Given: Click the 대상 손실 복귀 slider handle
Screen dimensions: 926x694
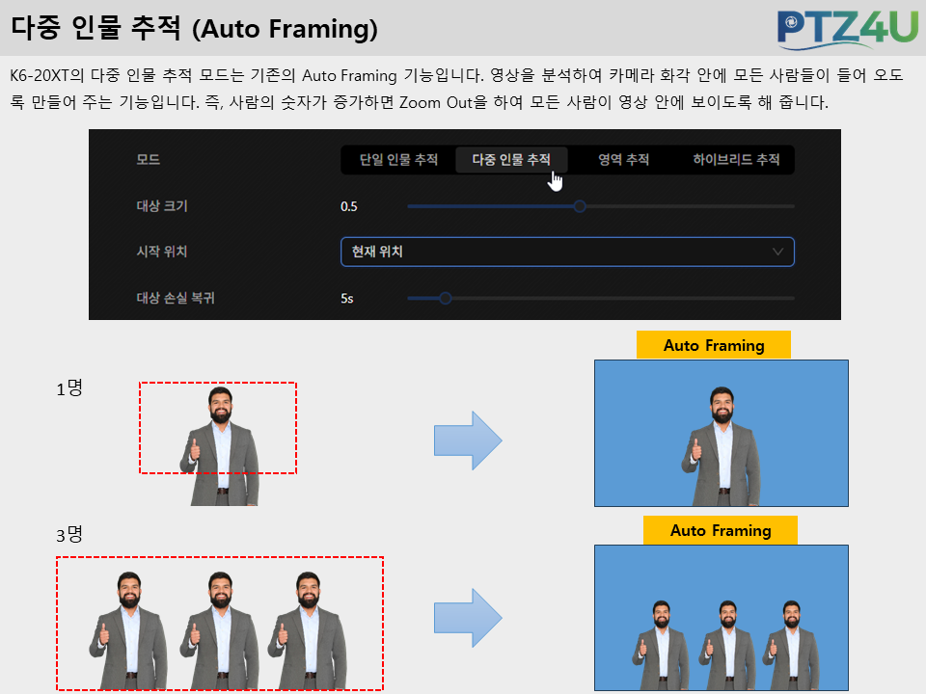Looking at the screenshot, I should click(446, 298).
